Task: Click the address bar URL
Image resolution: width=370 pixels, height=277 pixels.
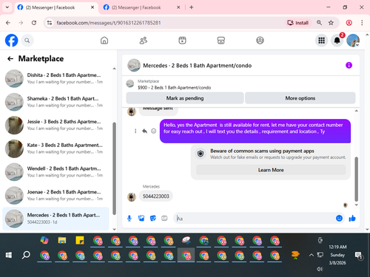Action: (109, 23)
